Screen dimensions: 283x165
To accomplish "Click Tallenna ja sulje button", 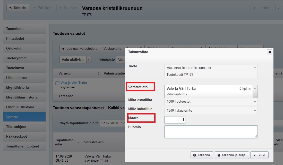I will tap(232, 155).
